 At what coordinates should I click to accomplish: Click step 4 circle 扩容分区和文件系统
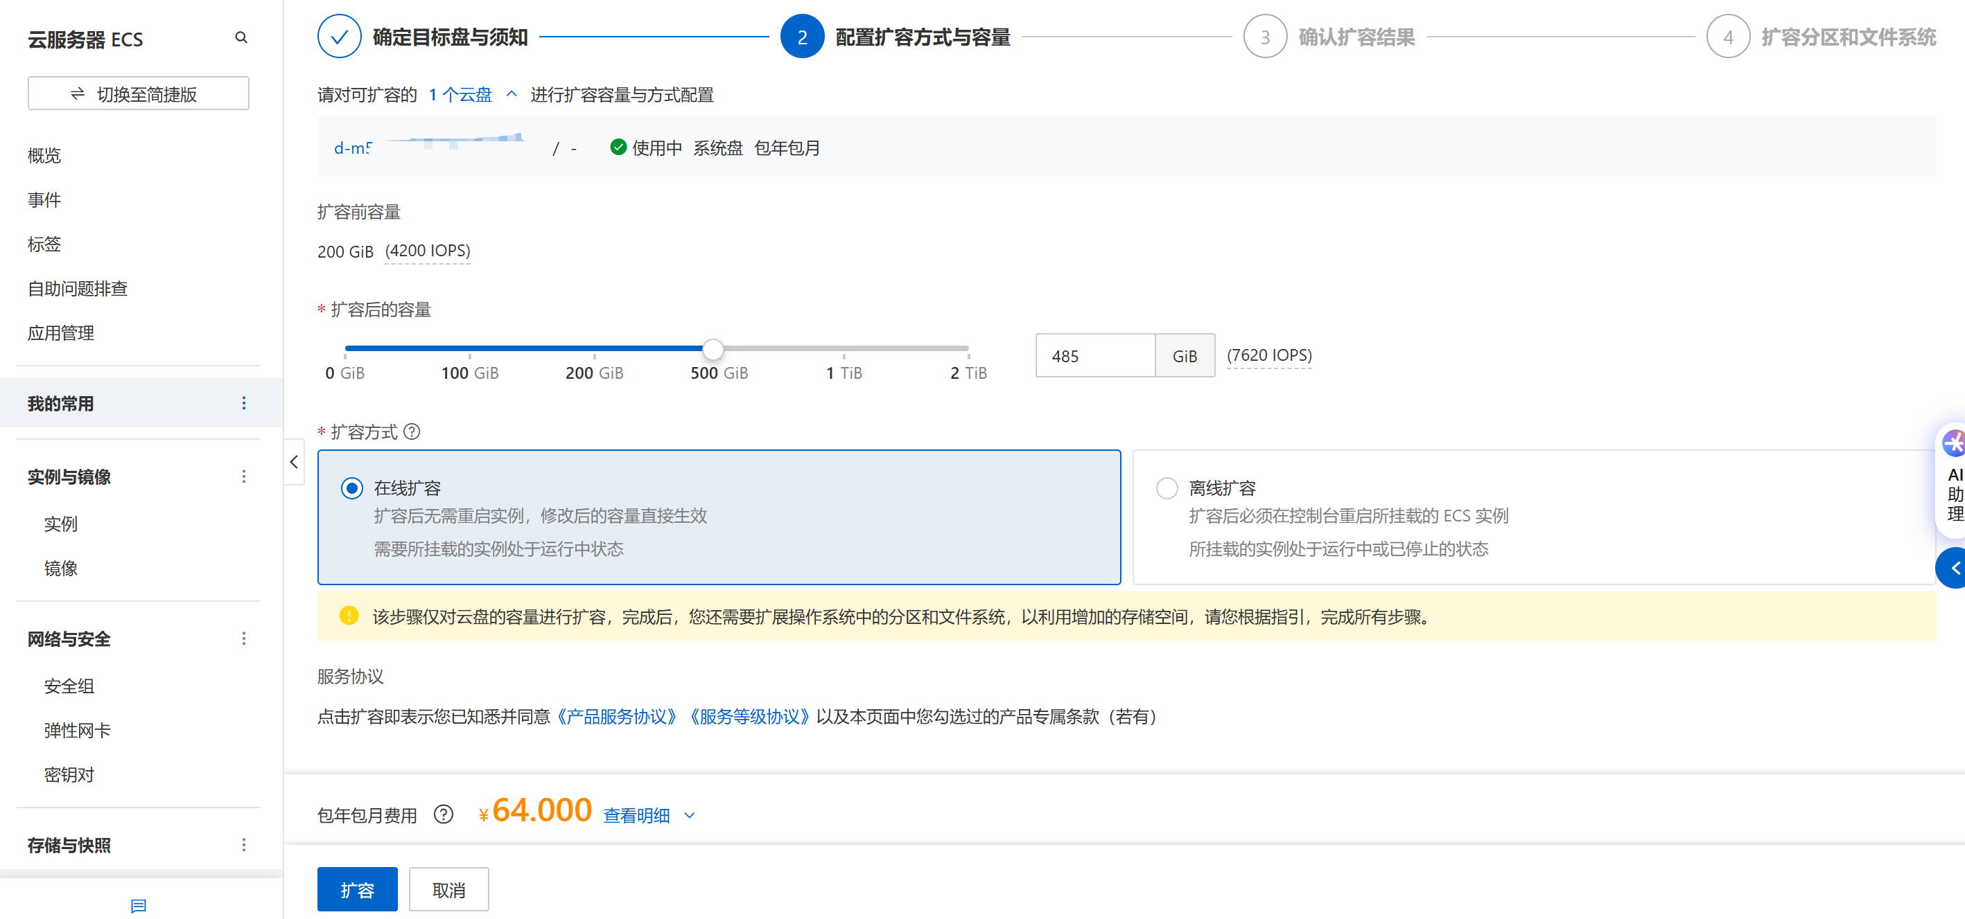coord(1728,37)
